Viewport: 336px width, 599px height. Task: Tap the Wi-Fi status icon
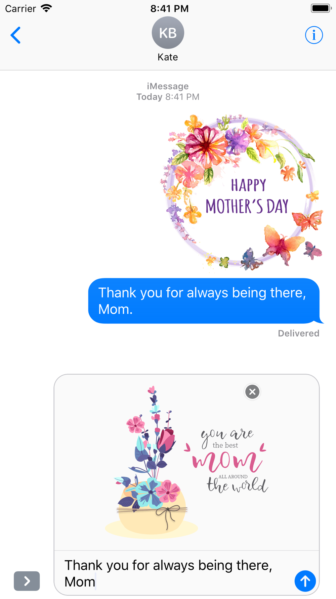click(46, 8)
